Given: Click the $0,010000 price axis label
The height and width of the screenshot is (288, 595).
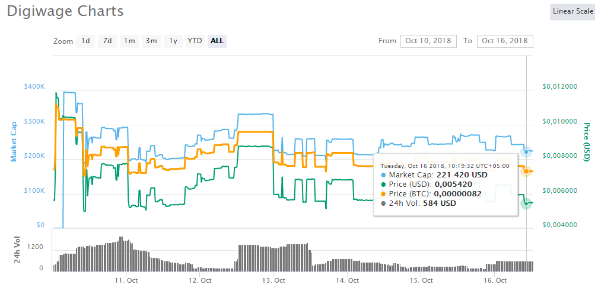Looking at the screenshot, I should (559, 121).
